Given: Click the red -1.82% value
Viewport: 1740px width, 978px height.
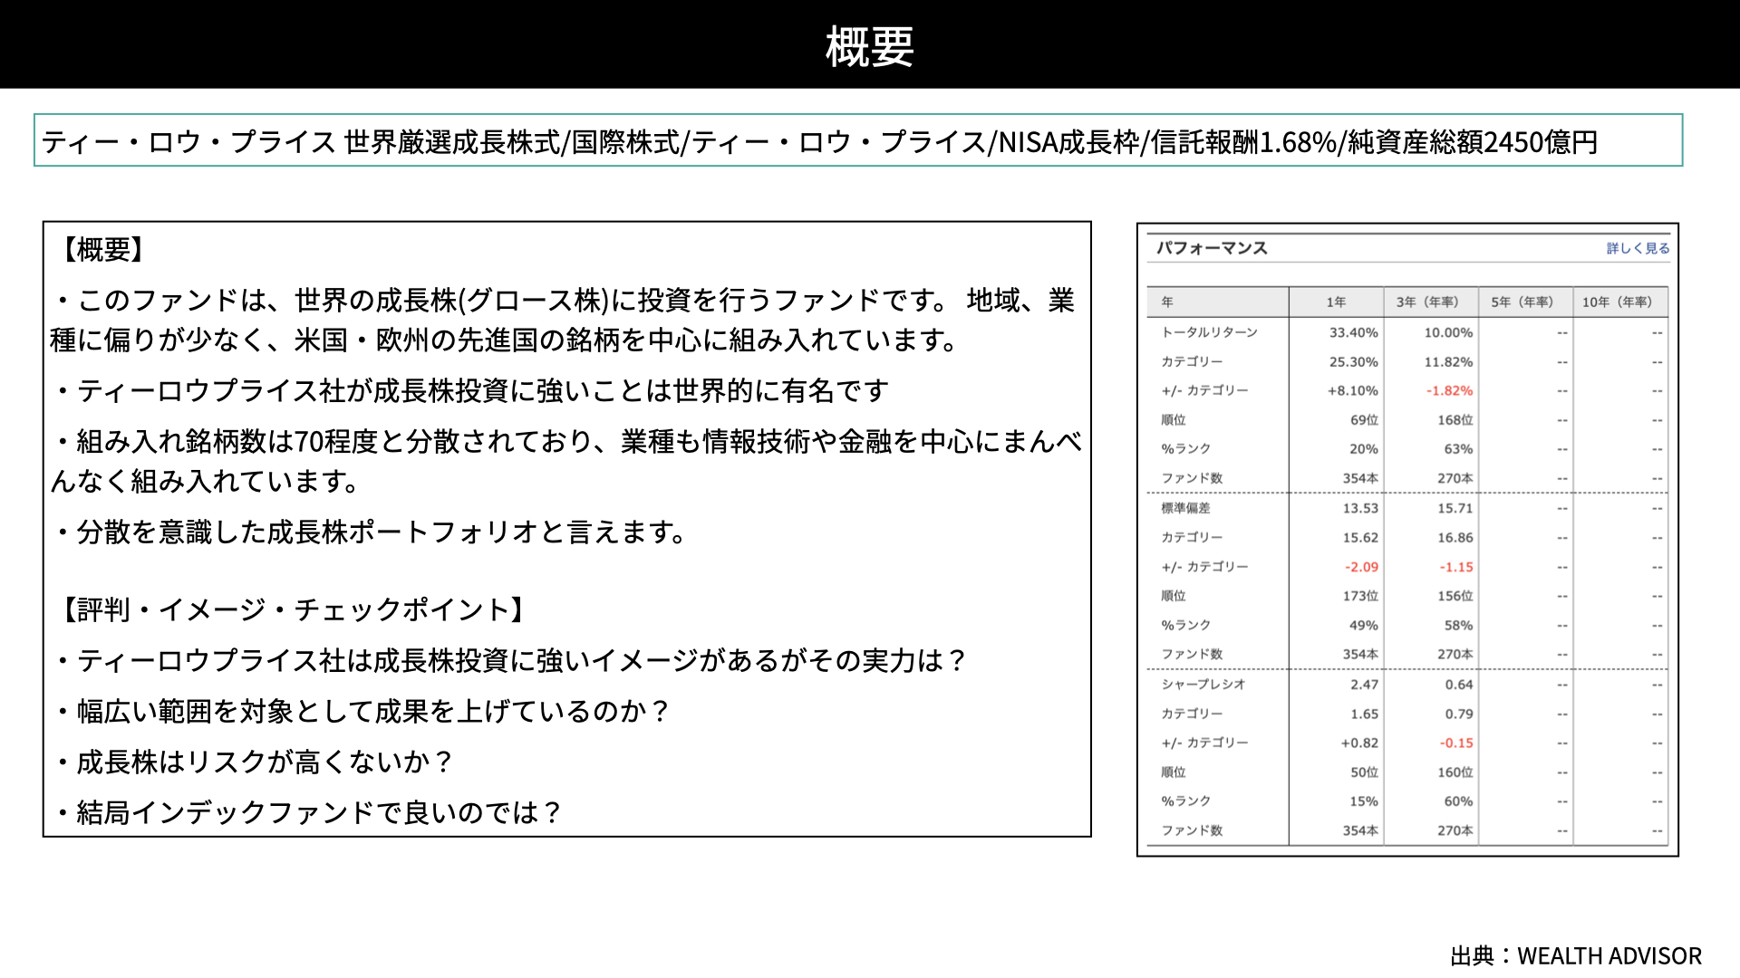Looking at the screenshot, I should pos(1450,390).
